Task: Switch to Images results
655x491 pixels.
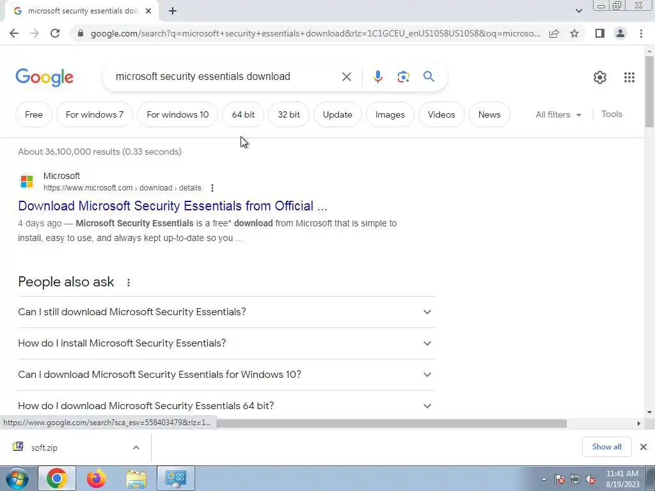Action: [x=390, y=114]
